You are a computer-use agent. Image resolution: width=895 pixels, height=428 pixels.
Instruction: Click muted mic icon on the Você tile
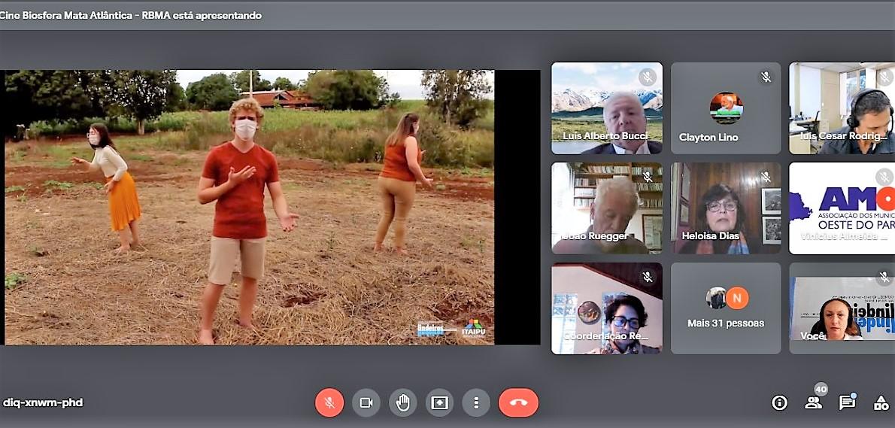pyautogui.click(x=884, y=278)
